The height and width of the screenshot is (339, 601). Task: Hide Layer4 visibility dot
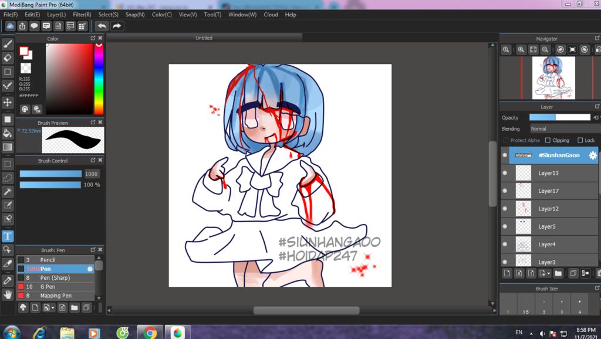[505, 245]
